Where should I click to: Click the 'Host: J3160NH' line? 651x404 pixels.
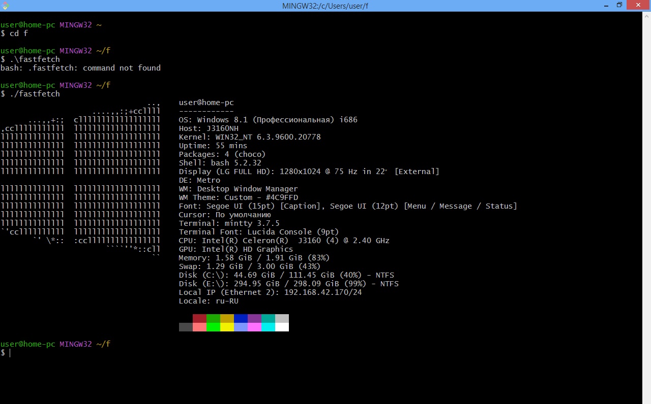pyautogui.click(x=209, y=128)
